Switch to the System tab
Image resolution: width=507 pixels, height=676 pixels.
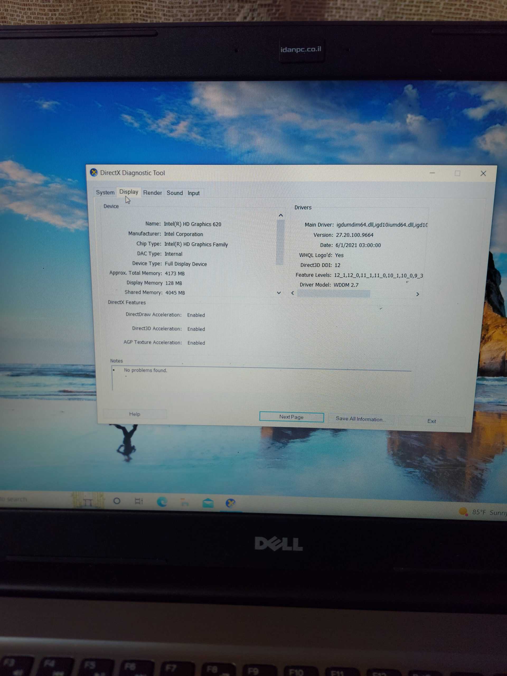click(105, 192)
